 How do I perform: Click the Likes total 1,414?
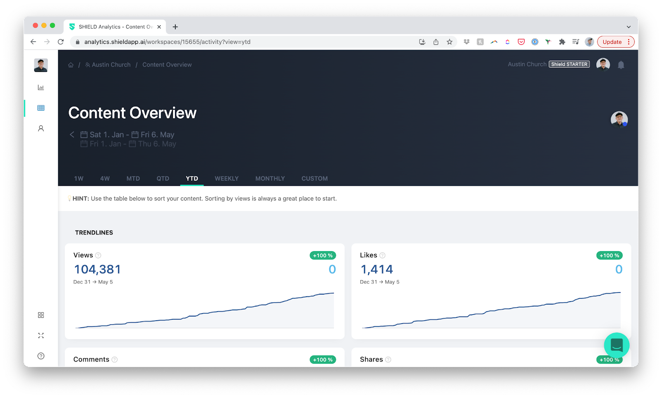[377, 269]
